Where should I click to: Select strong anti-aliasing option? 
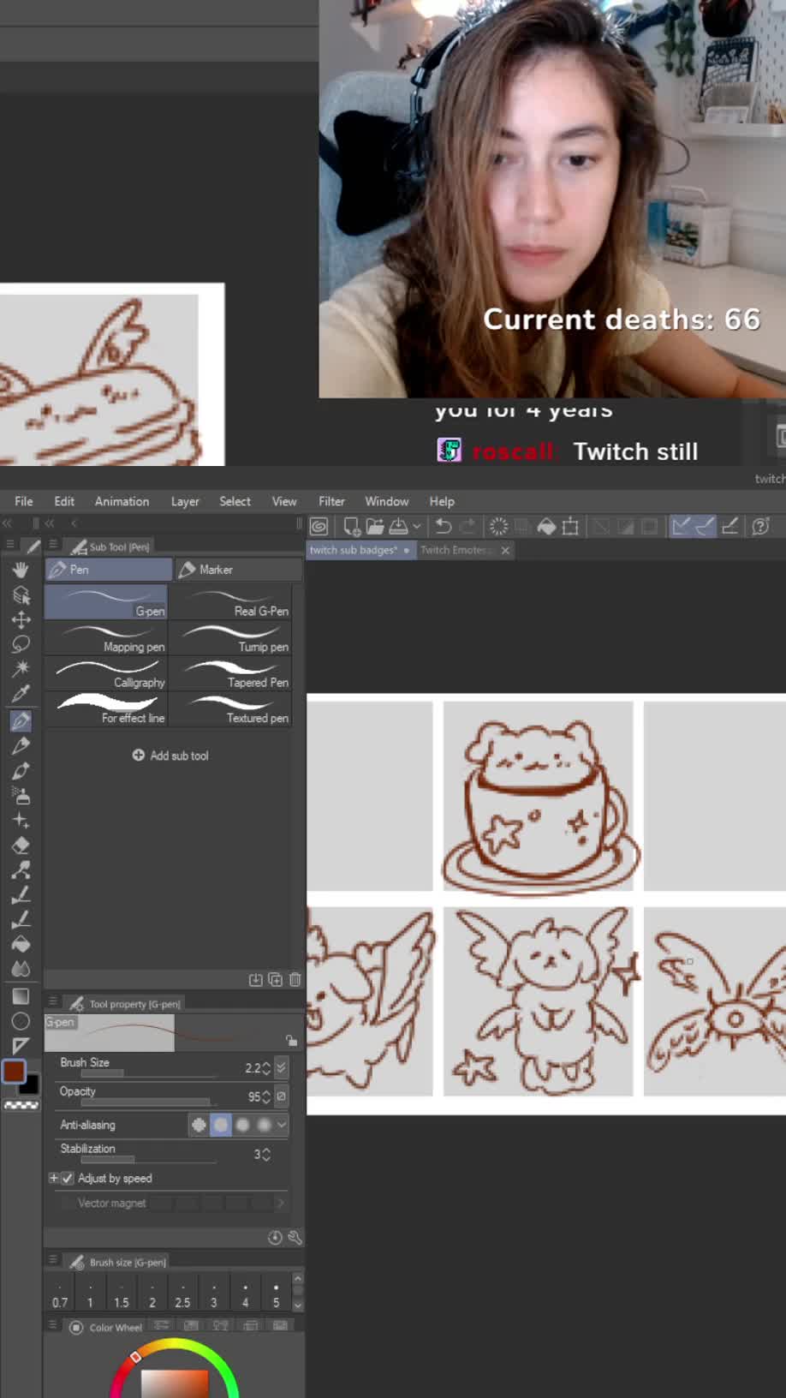264,1125
